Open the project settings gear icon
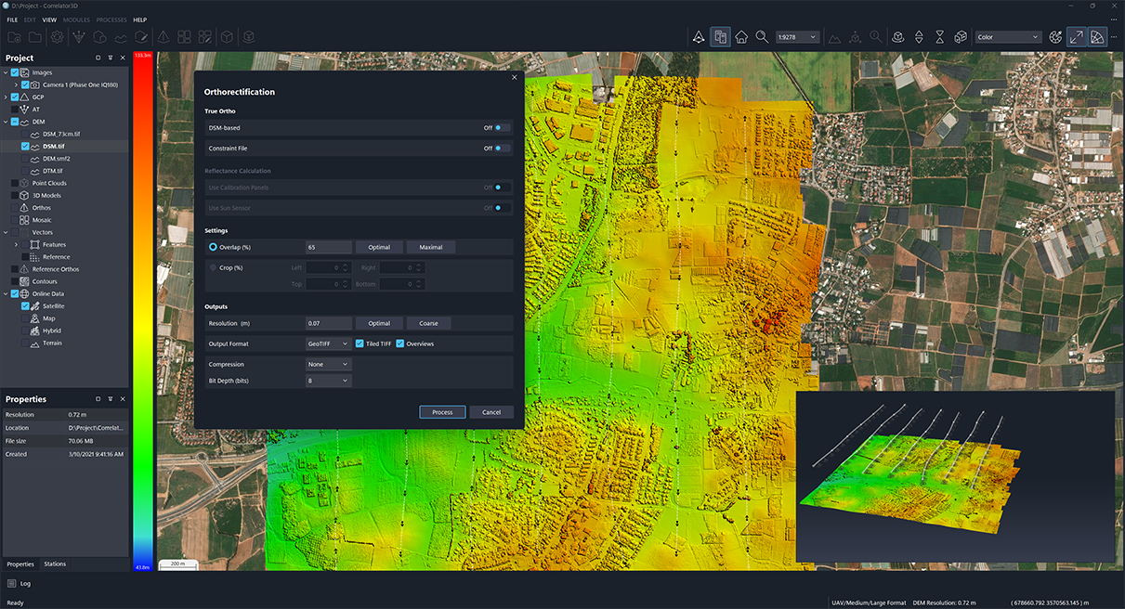 (x=57, y=37)
